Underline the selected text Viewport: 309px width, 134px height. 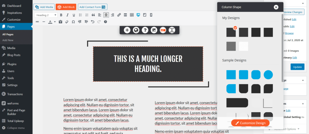[x=74, y=15]
